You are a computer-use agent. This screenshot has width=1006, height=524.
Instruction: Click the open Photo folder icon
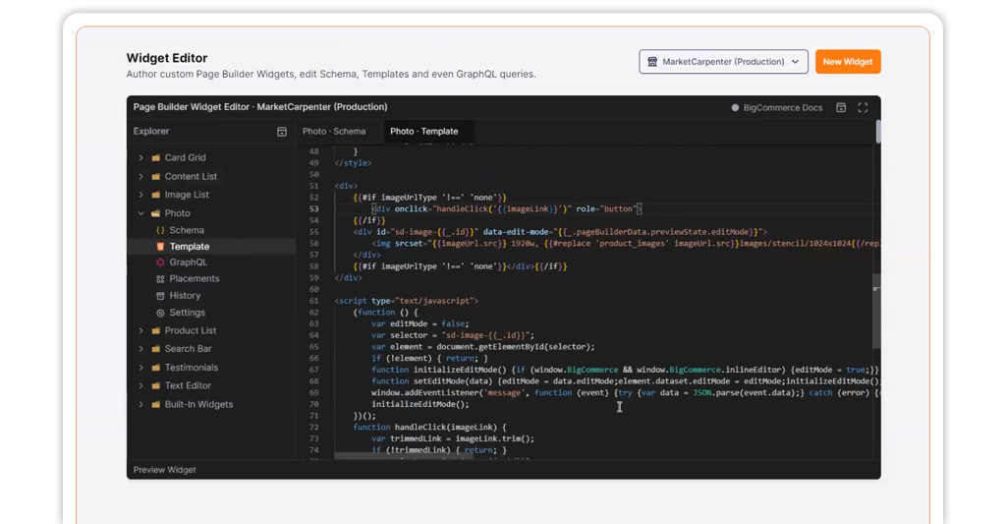pos(156,213)
